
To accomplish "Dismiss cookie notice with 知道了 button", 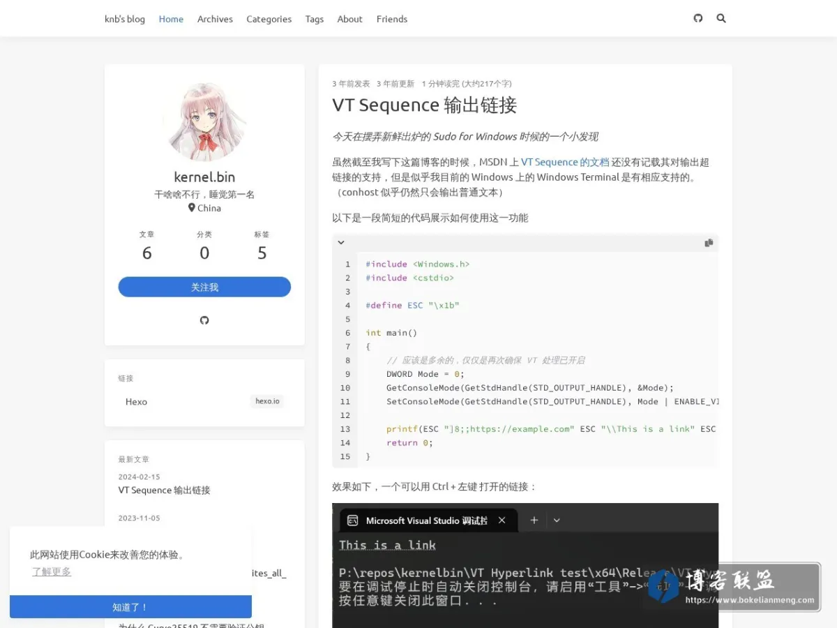I will coord(130,607).
